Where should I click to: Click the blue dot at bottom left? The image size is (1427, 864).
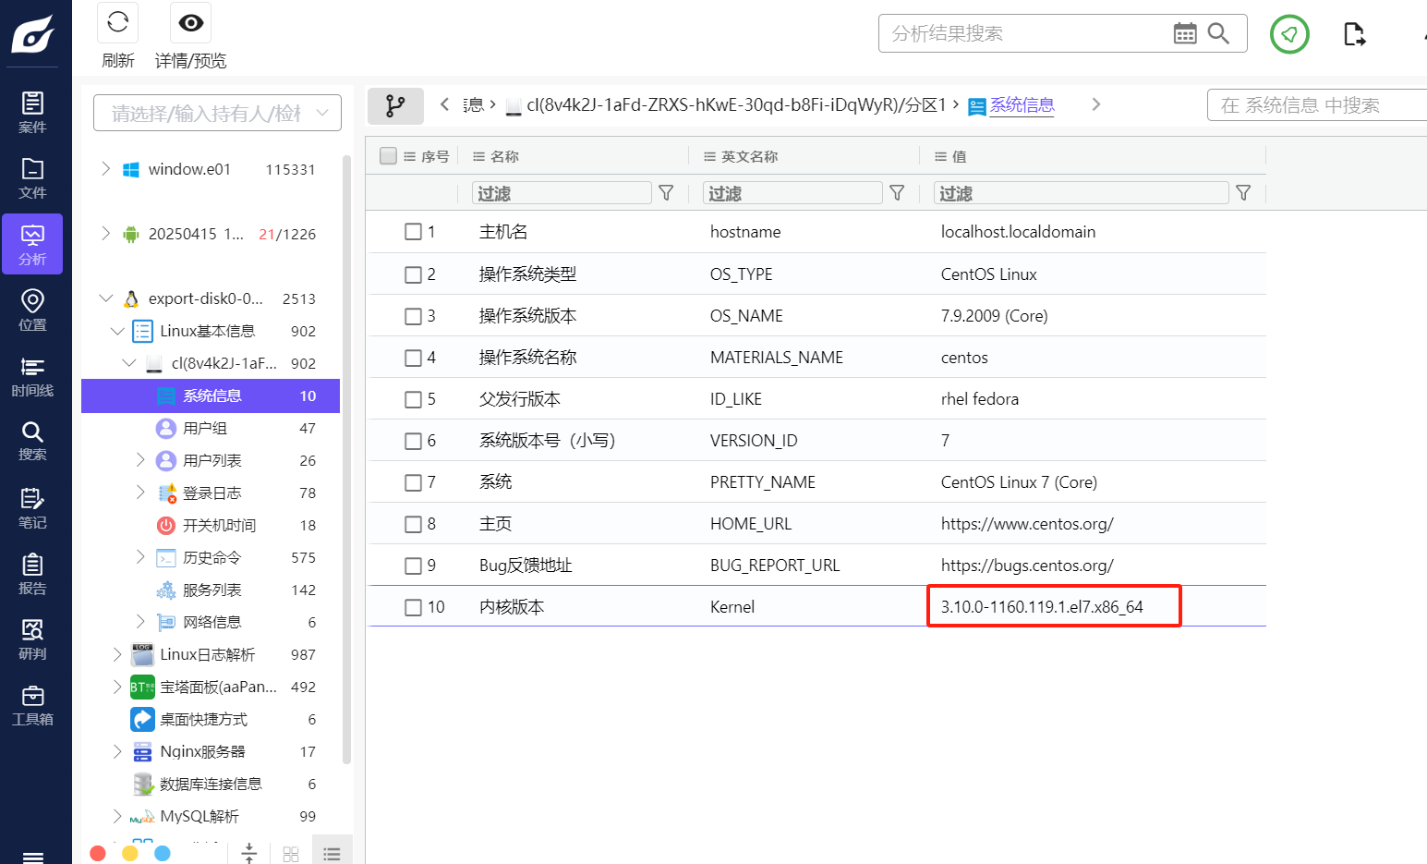pos(163,853)
